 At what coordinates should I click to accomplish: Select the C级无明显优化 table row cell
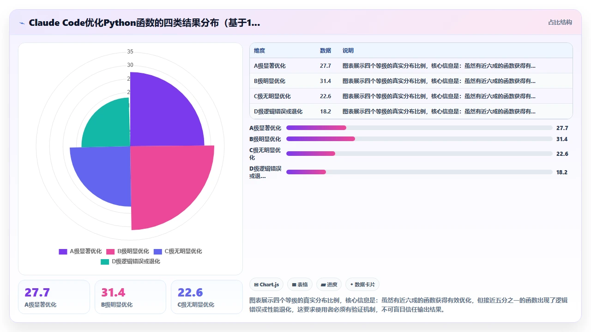(x=272, y=96)
